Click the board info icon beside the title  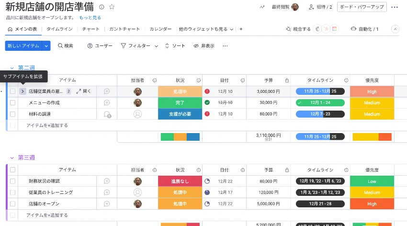coord(102,7)
